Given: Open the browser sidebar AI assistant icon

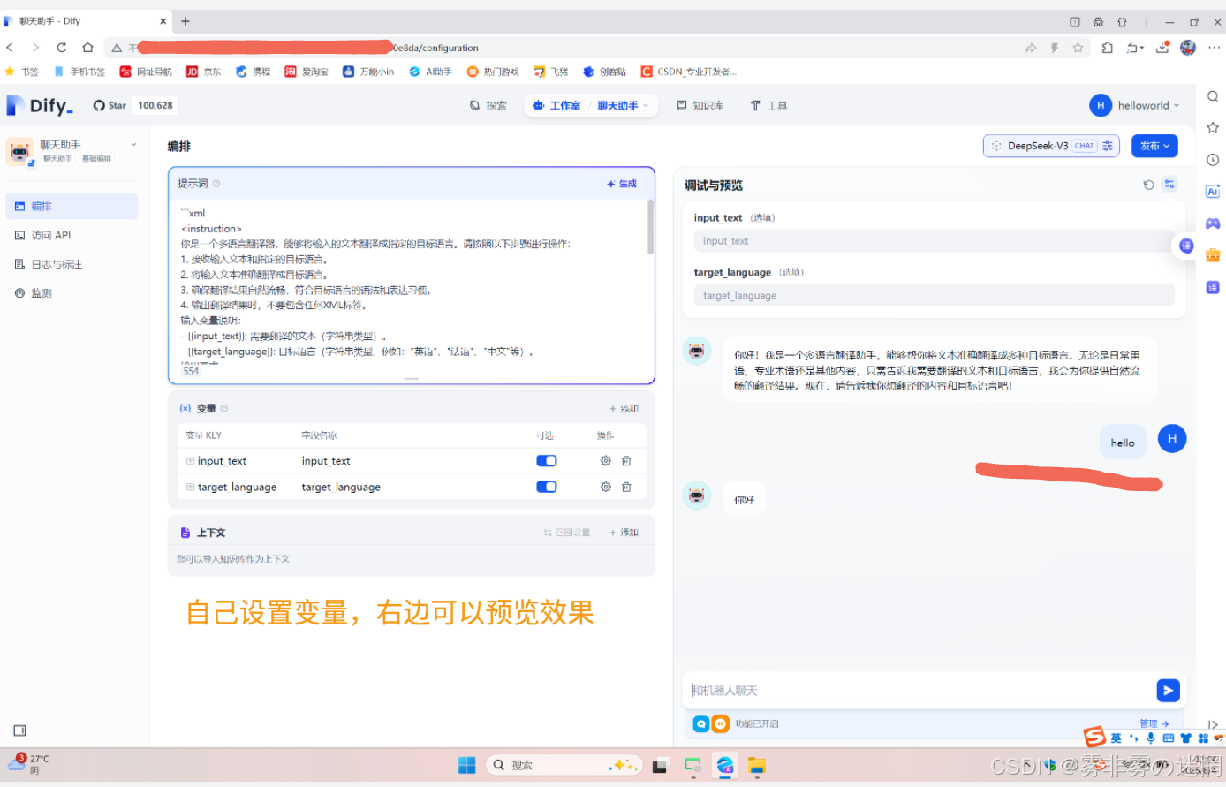Looking at the screenshot, I should point(1213,192).
